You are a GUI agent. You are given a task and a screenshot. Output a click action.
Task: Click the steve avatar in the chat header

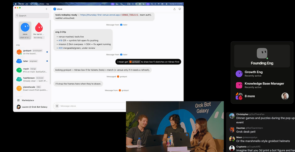point(55,9)
